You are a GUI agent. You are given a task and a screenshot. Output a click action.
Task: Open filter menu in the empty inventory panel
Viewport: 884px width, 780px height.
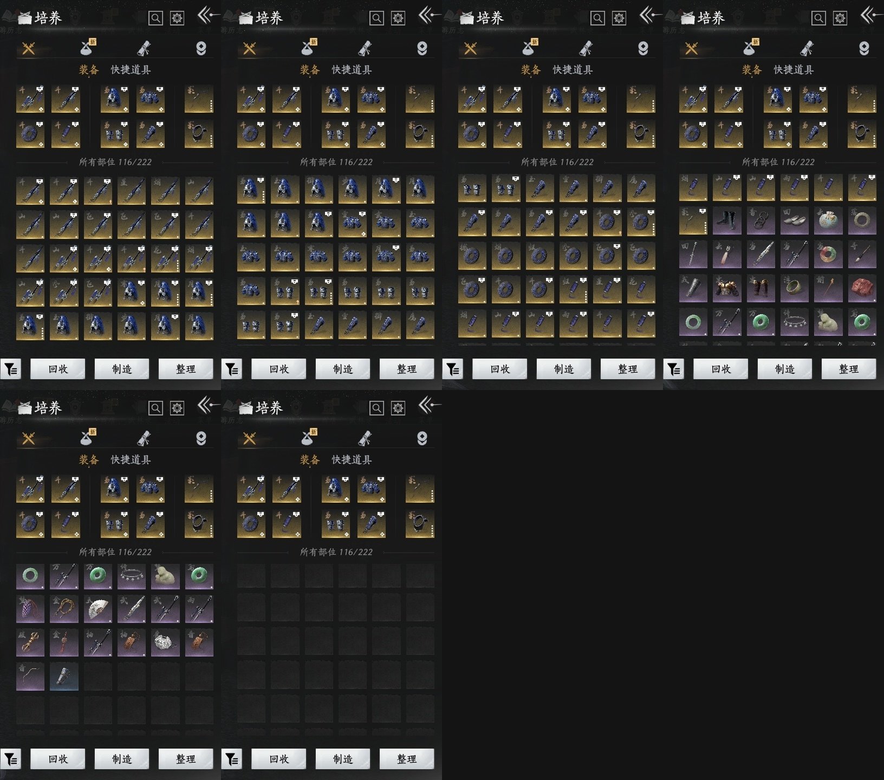coord(232,759)
